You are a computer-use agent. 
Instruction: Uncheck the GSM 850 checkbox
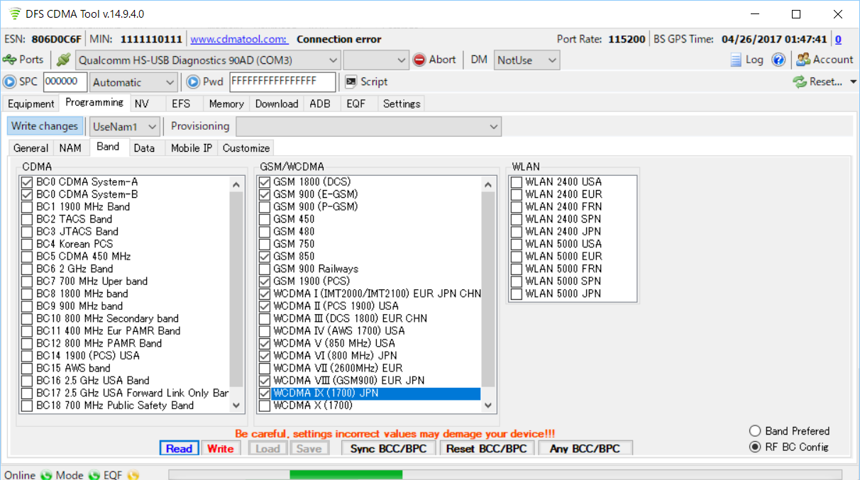coord(265,257)
